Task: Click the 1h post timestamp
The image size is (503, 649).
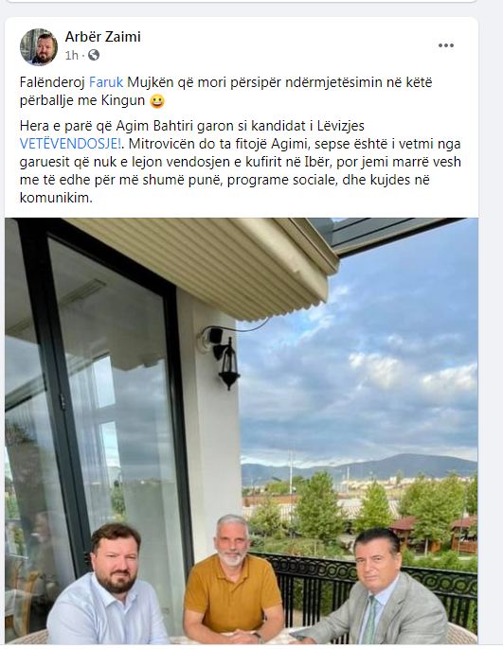Action: [x=71, y=55]
